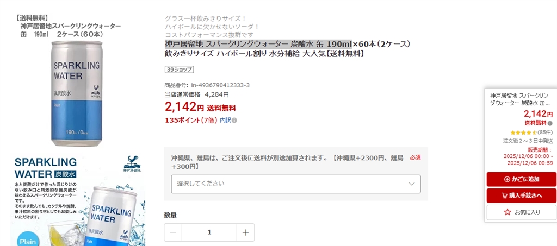Click the quantity input field
Screen dimensions: 557x246
coord(209,232)
